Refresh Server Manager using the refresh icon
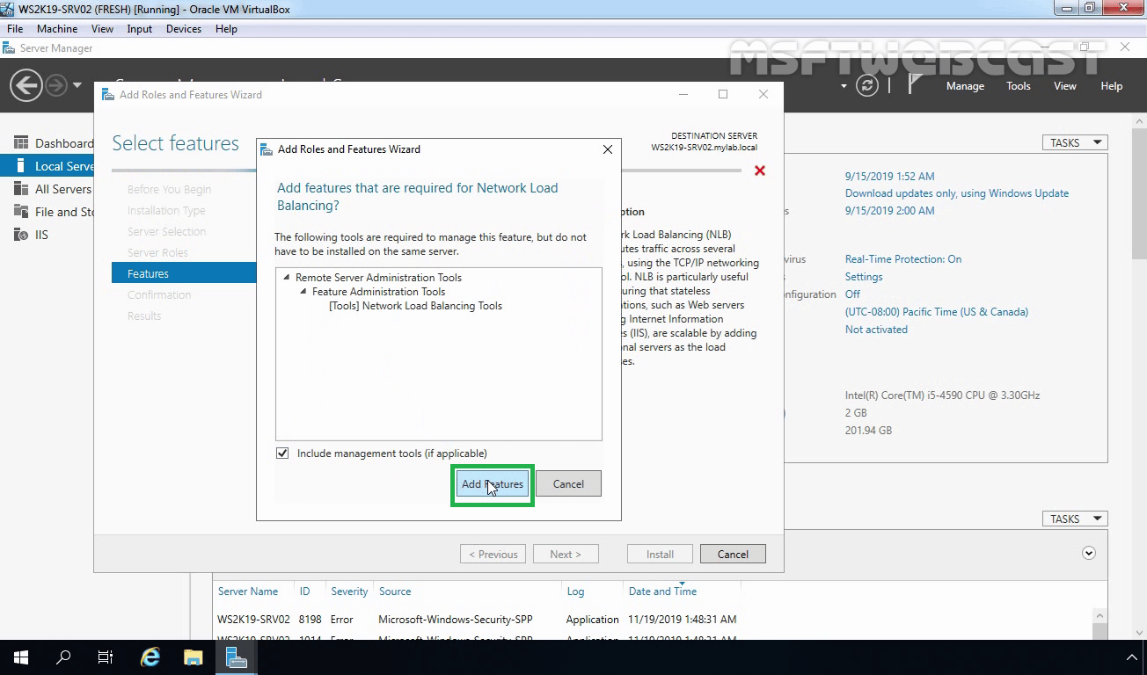 866,85
